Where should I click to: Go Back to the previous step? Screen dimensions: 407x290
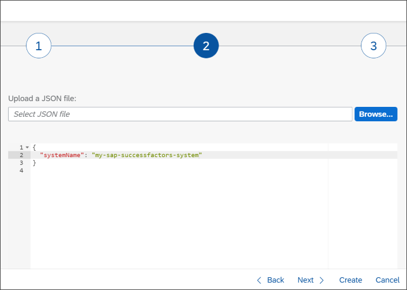coord(270,280)
